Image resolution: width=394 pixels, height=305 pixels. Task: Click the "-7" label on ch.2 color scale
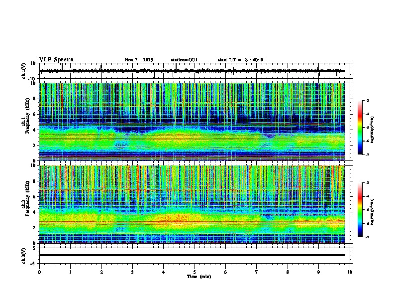(367, 237)
